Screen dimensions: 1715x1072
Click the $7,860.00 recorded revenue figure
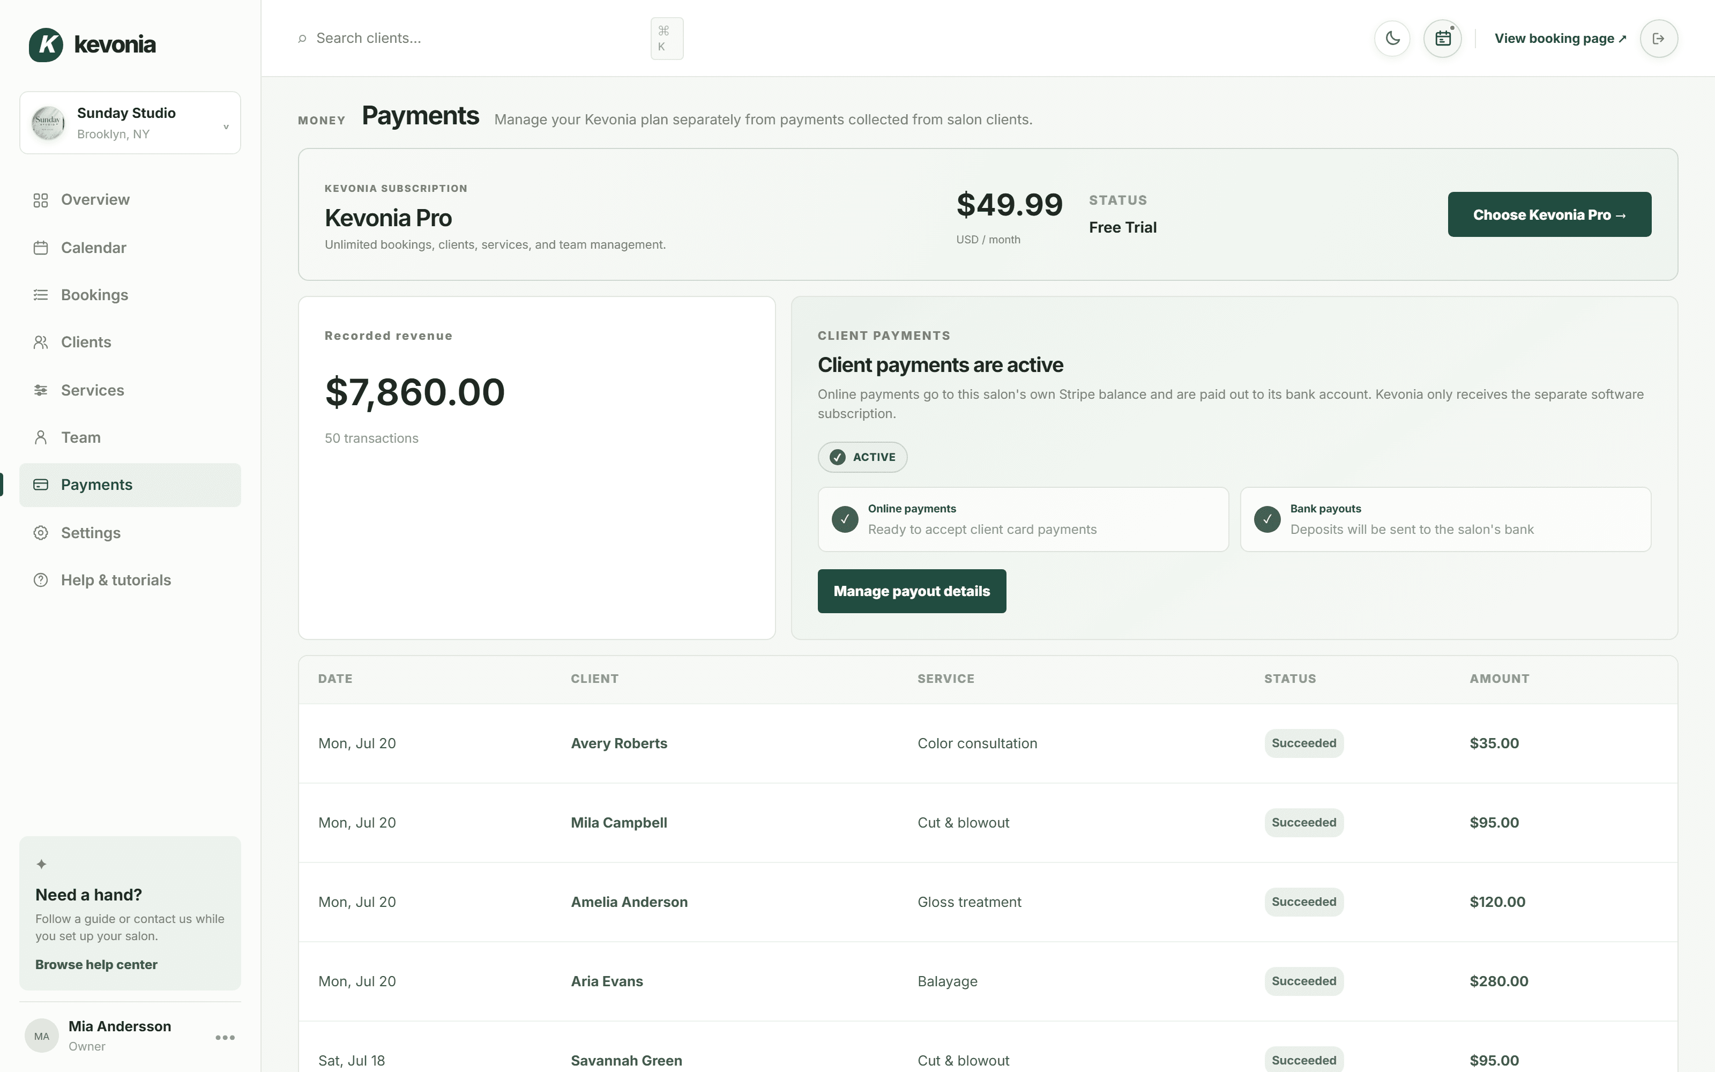[415, 392]
